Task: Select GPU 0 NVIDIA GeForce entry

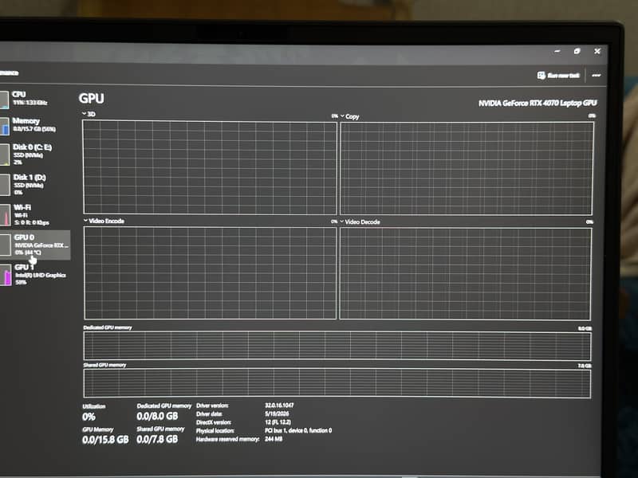Action: coord(35,245)
